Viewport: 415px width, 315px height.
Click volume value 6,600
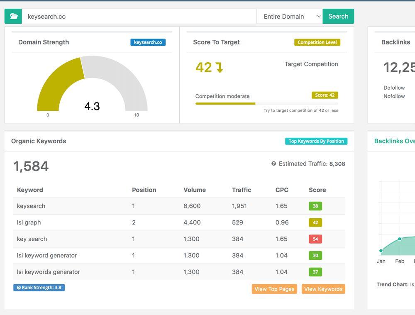click(192, 206)
